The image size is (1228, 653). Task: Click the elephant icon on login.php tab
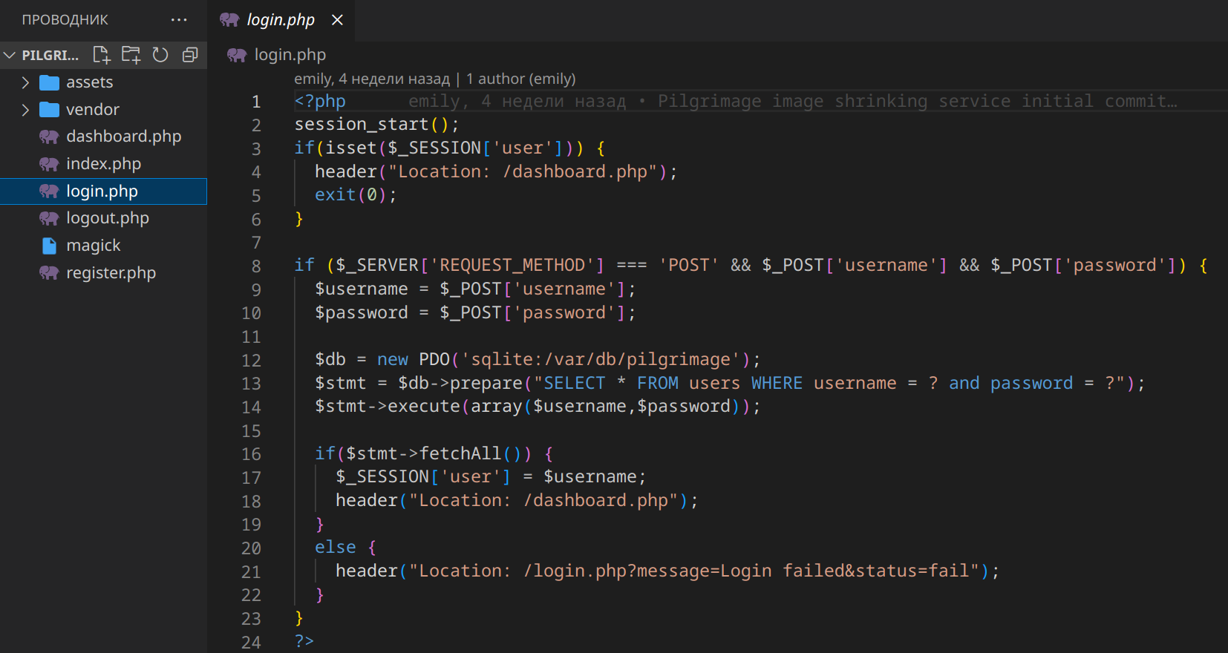point(229,20)
